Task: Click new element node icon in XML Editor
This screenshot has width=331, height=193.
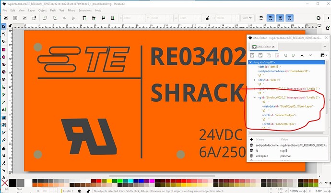Action: 252,55
